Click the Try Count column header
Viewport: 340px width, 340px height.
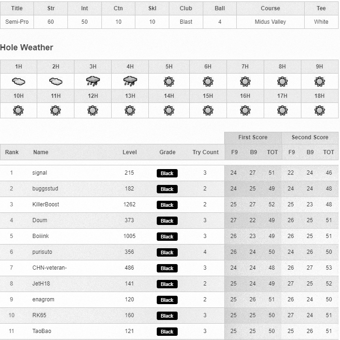tap(205, 152)
